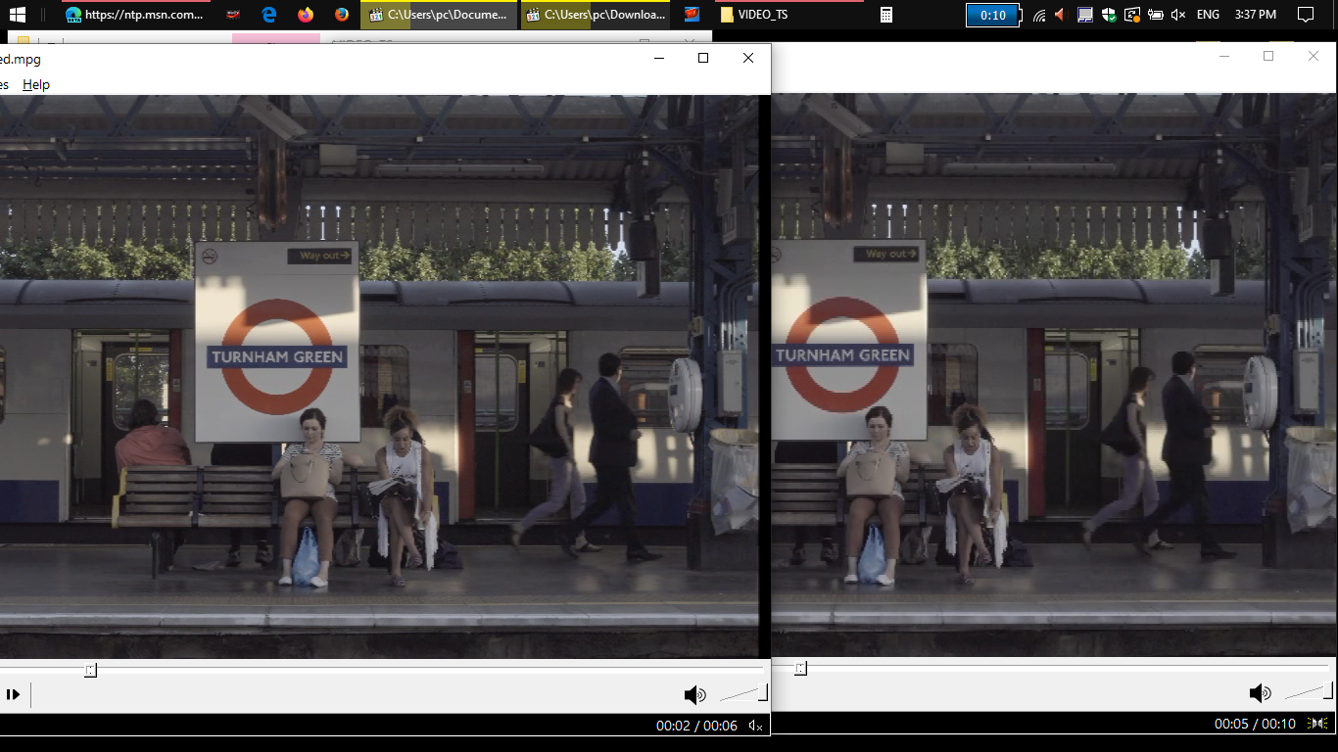Click the status icon beside 00:05 / 00:10

[1317, 724]
